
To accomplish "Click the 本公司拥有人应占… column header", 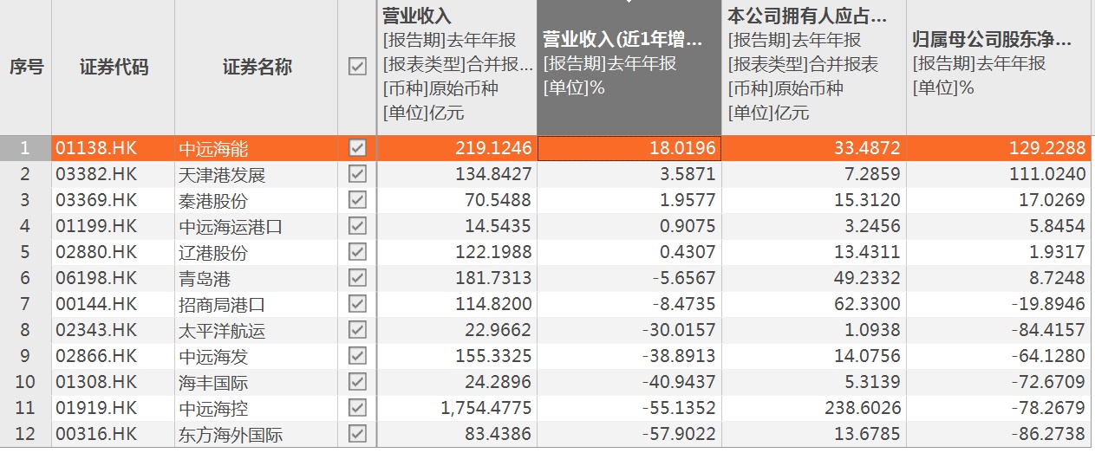I will pos(814,67).
